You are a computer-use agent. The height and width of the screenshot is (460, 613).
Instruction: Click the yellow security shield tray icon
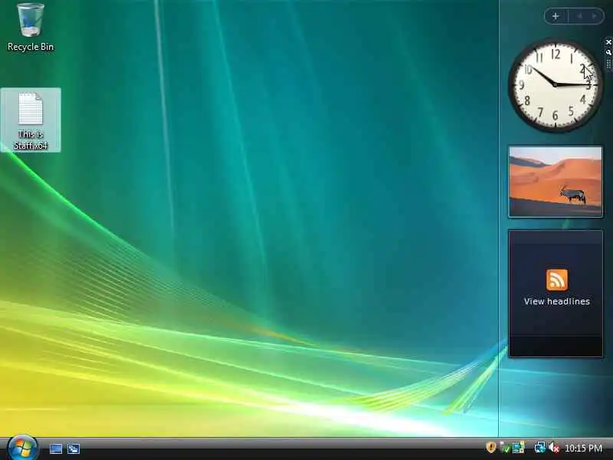click(x=491, y=447)
